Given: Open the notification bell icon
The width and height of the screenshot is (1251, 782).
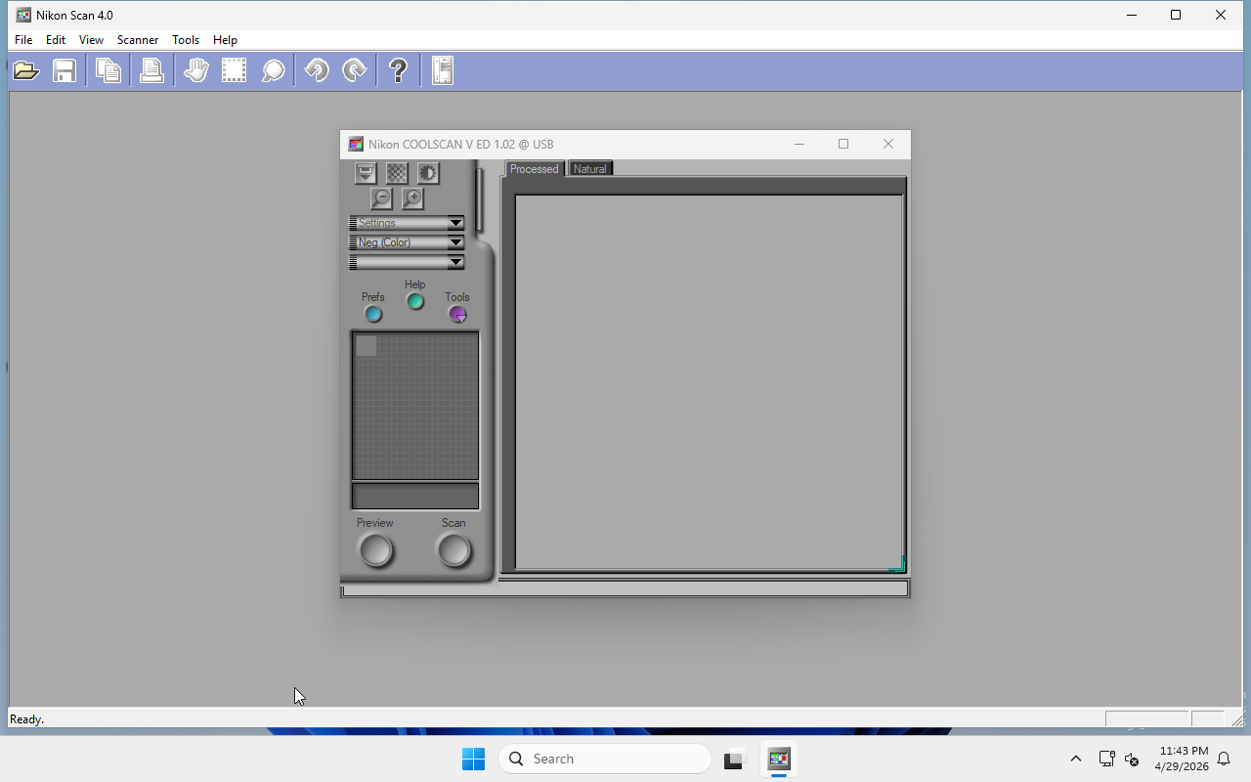Looking at the screenshot, I should click(1224, 759).
